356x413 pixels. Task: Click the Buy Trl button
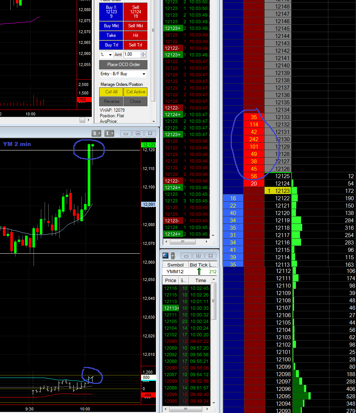[x=111, y=45]
